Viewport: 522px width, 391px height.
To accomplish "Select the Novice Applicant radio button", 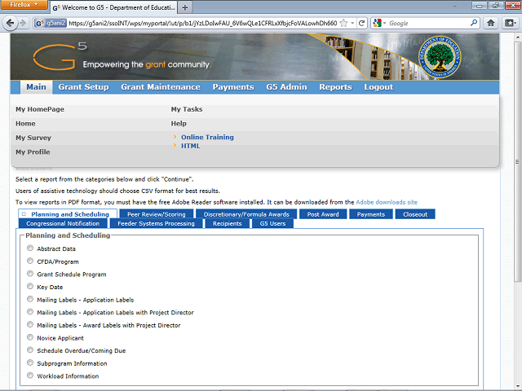I will coord(30,337).
